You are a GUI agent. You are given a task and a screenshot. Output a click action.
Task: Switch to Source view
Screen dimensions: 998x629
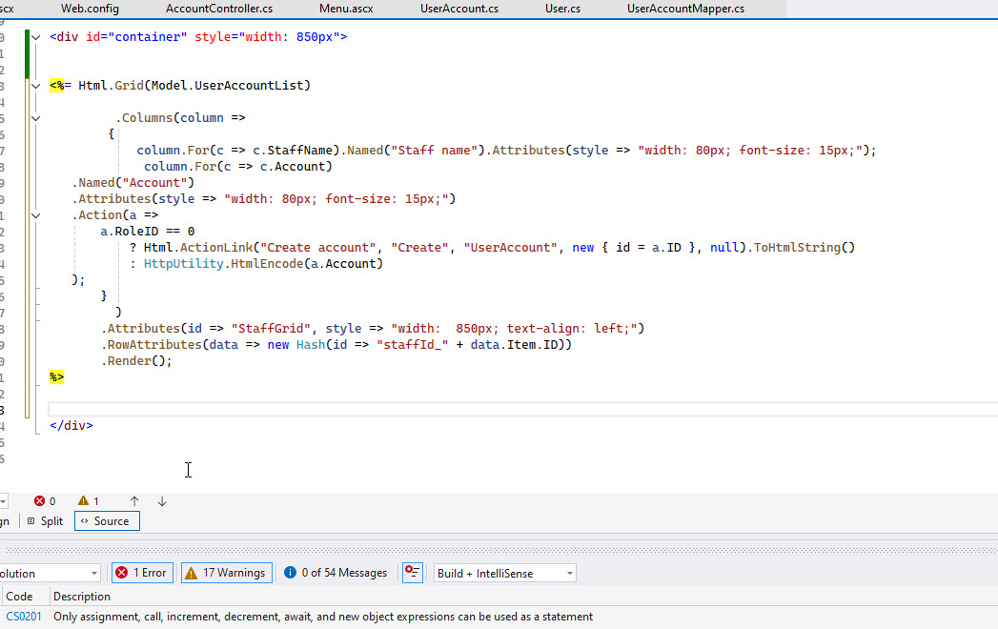pyautogui.click(x=107, y=520)
